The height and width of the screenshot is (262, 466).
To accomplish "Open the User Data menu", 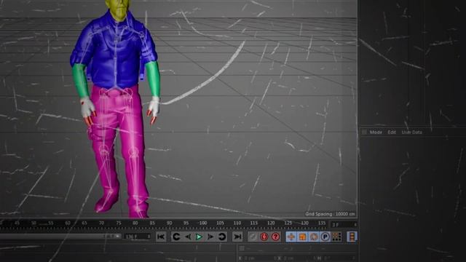I will tap(411, 132).
